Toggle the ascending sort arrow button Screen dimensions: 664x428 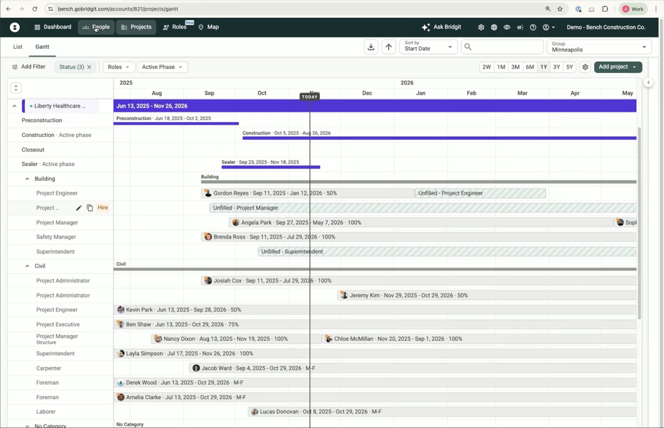click(388, 47)
